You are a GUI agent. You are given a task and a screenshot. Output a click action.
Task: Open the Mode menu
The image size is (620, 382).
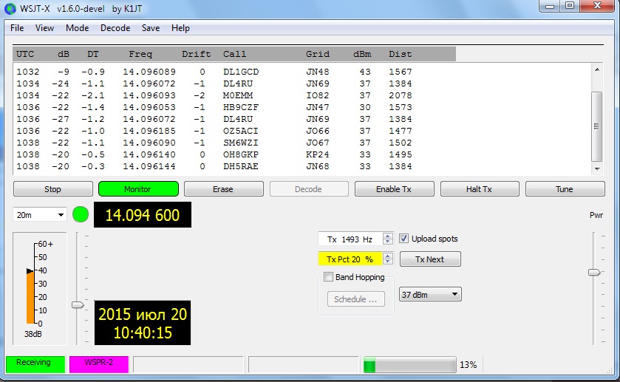pyautogui.click(x=77, y=28)
